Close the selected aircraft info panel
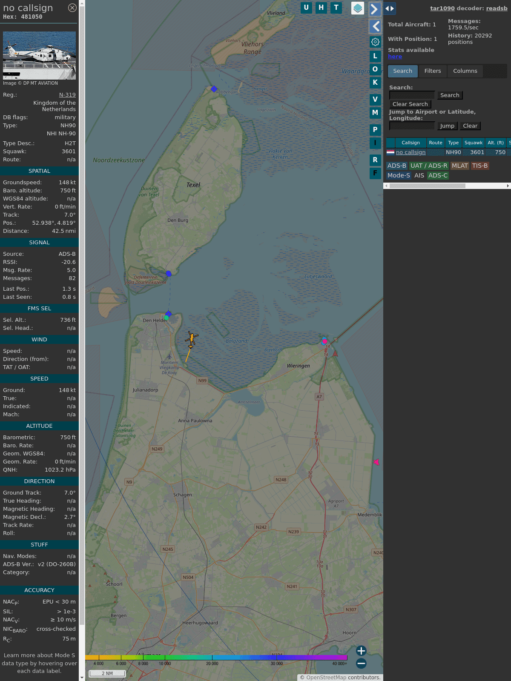 point(72,8)
